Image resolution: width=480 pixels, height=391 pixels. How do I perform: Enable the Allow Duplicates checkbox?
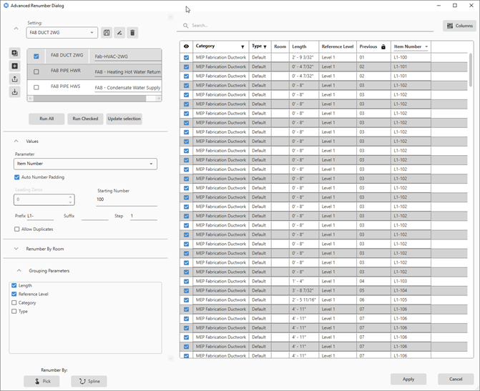17,229
